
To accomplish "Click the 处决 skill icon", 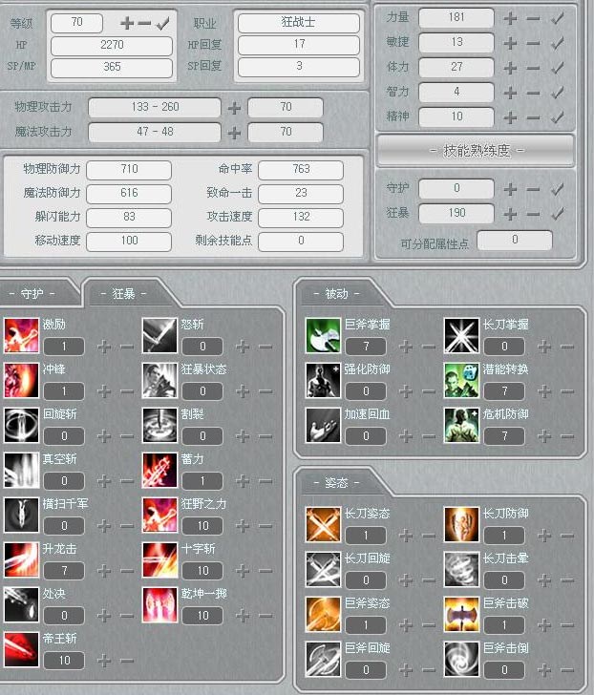I will pos(21,604).
